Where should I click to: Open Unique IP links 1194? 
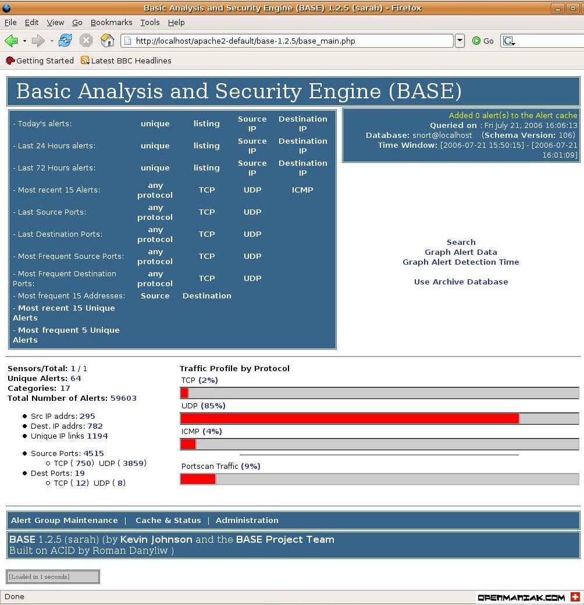[x=97, y=436]
